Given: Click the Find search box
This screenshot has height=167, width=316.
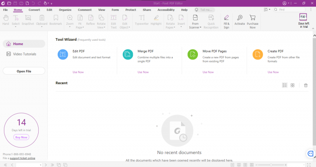Looking at the screenshot, I should pos(290,10).
